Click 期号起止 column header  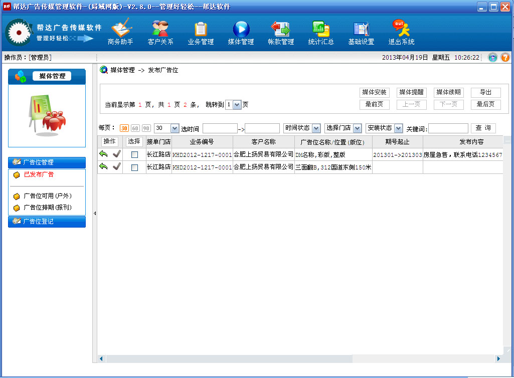point(397,142)
